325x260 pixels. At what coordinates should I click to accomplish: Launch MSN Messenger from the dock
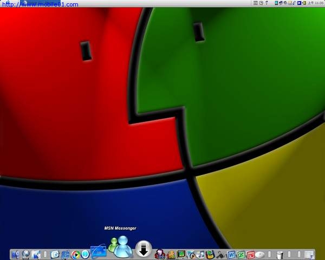pyautogui.click(x=120, y=247)
